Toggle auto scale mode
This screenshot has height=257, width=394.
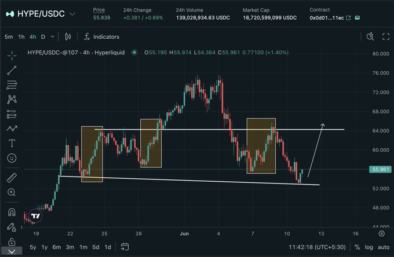point(384,247)
